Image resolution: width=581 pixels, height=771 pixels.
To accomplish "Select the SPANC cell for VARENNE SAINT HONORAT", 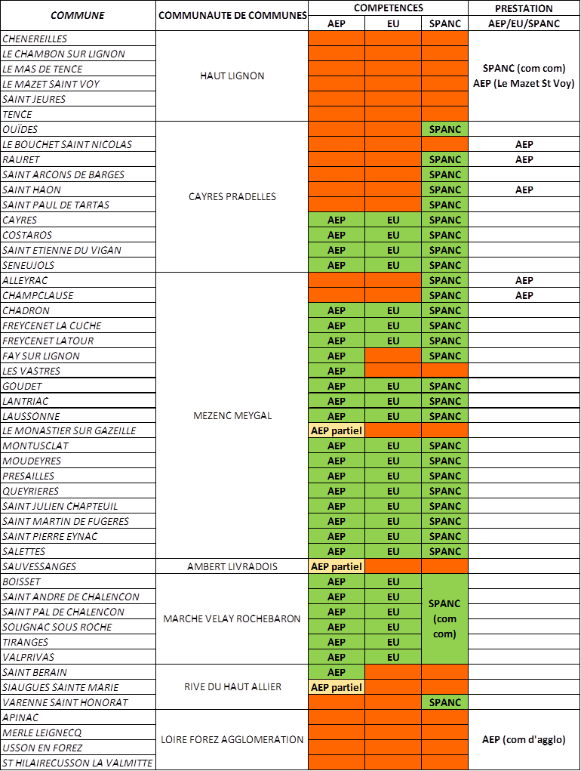I will pyautogui.click(x=444, y=702).
